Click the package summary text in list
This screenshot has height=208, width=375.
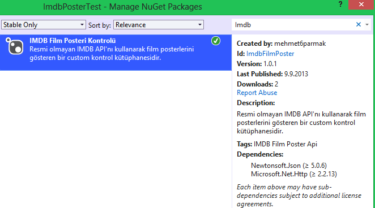pos(112,54)
